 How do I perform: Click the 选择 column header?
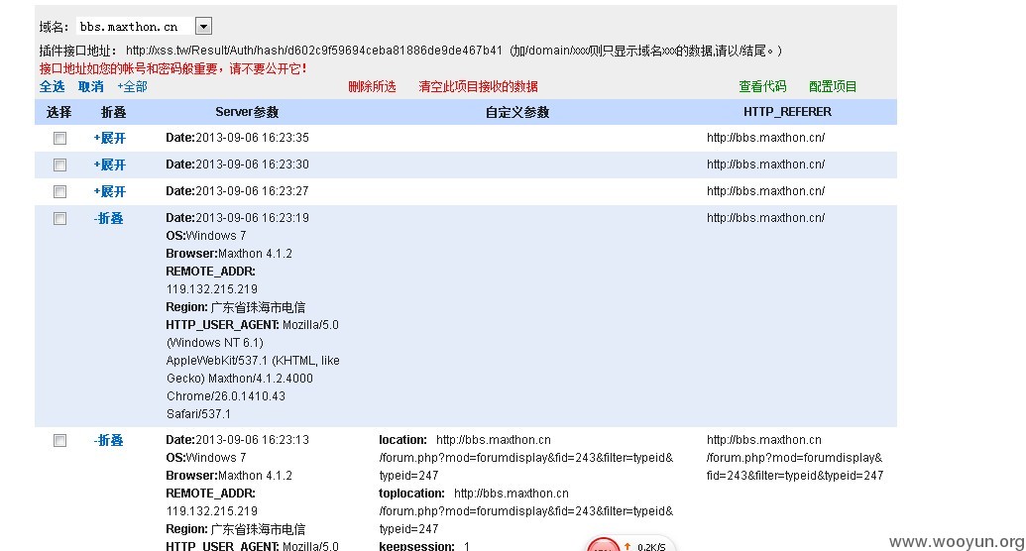[58, 113]
